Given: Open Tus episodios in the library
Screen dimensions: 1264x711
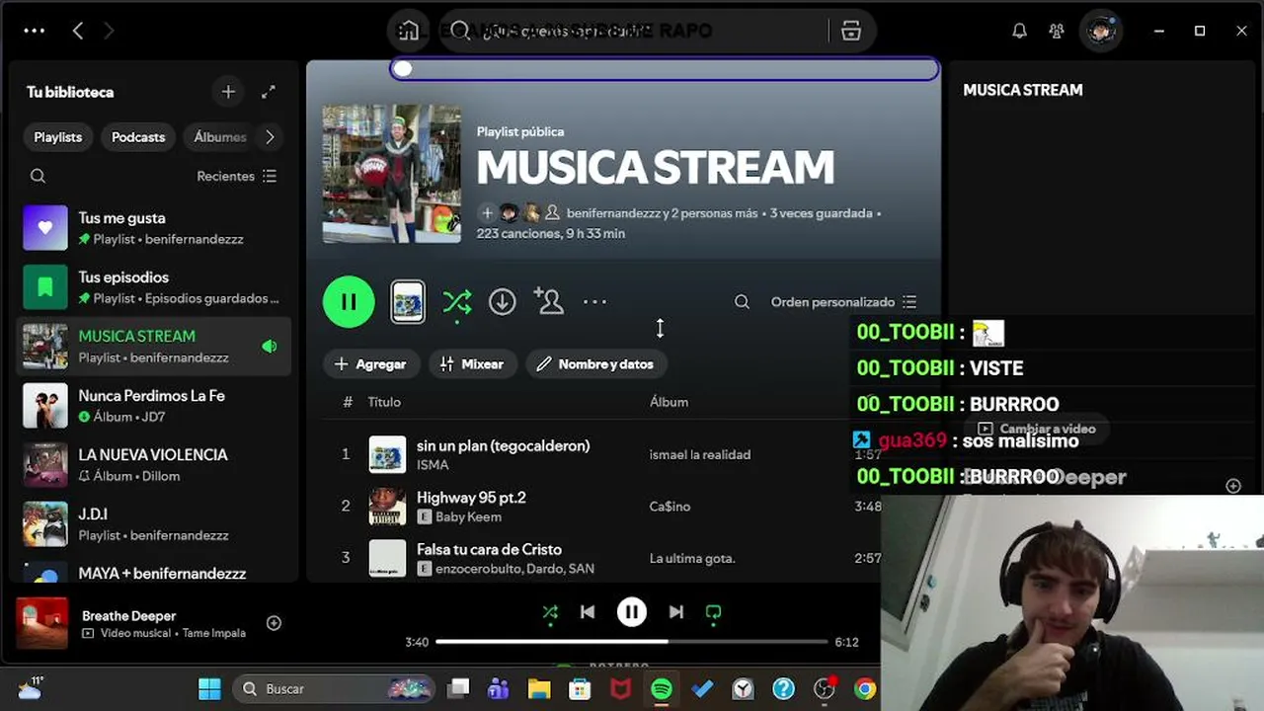Looking at the screenshot, I should 154,287.
